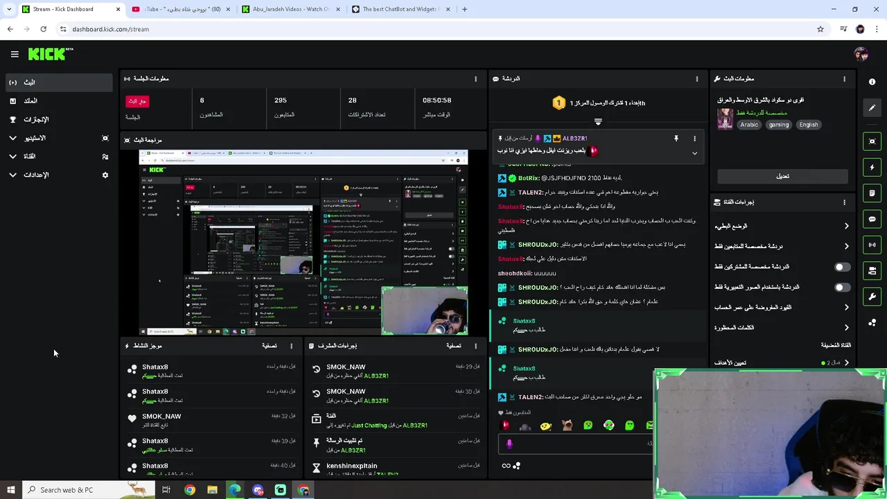Click the Arabic tag
This screenshot has width=887, height=499.
point(749,125)
